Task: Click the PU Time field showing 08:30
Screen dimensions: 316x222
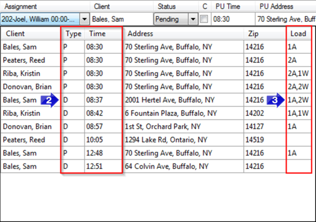Action: [233, 19]
